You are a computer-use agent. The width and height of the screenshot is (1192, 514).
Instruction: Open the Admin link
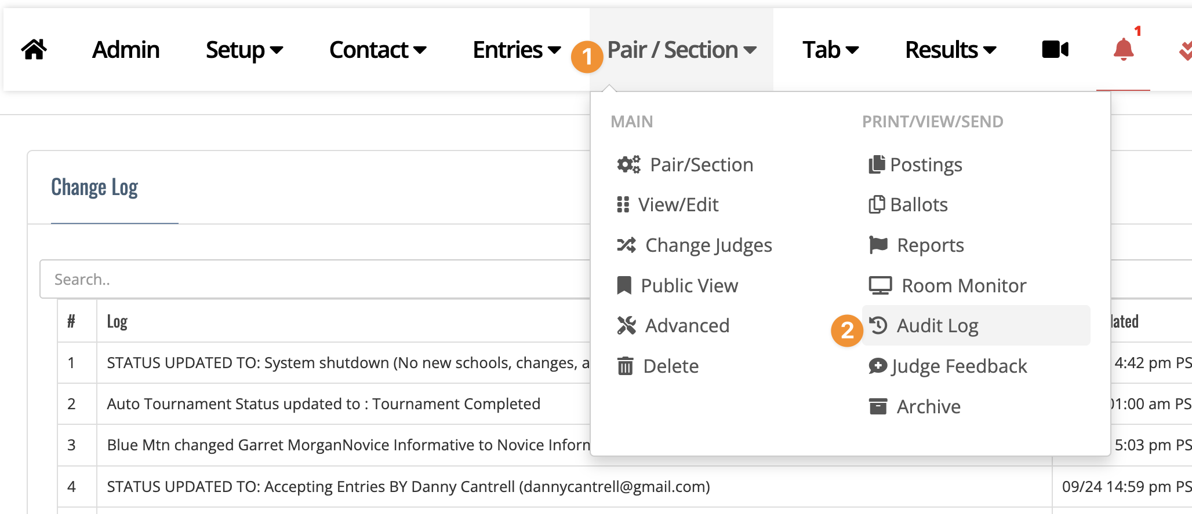tap(126, 50)
